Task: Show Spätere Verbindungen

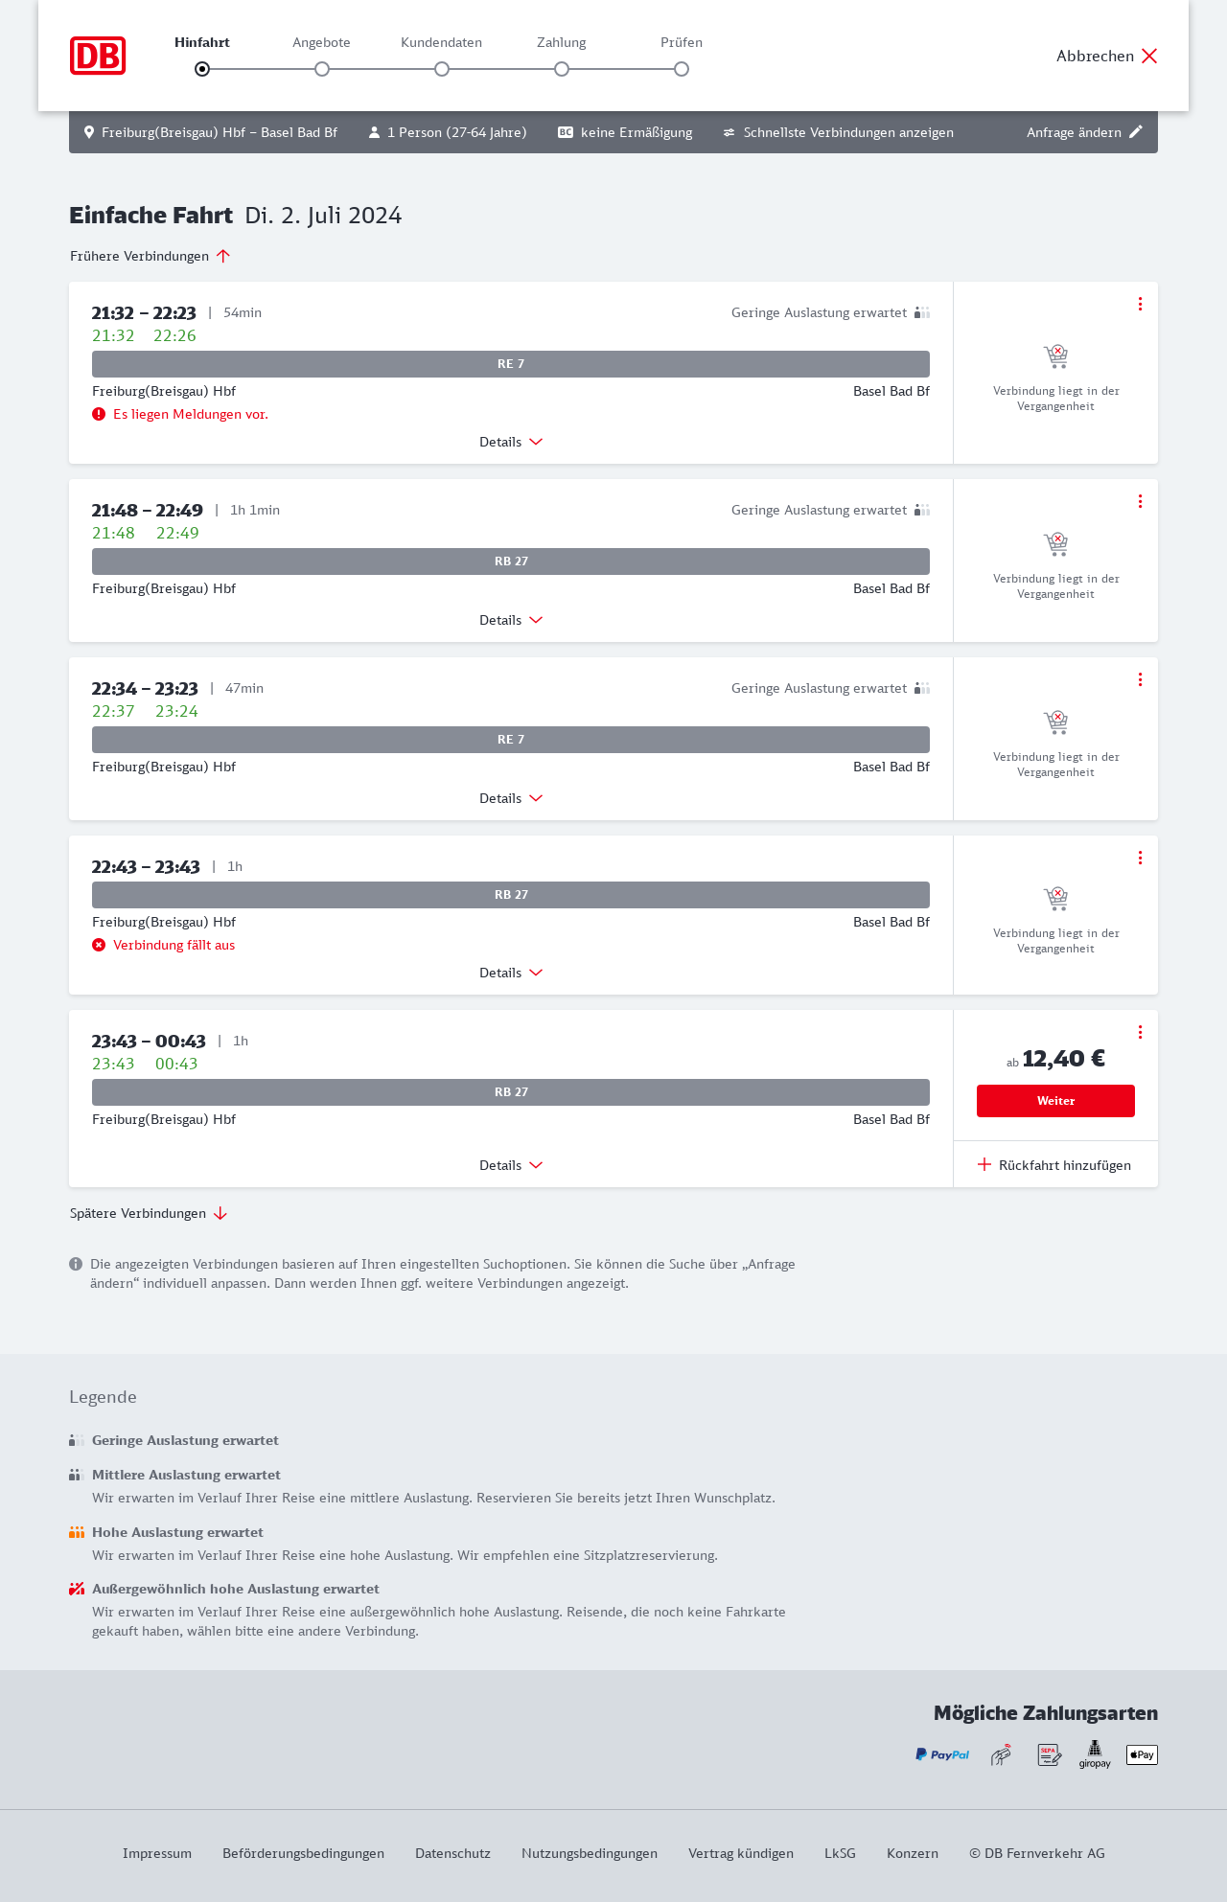Action: tap(149, 1213)
